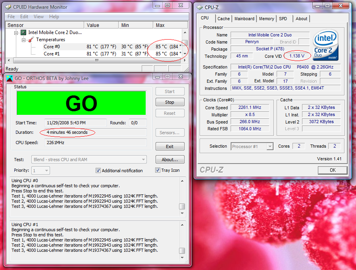The height and width of the screenshot is (270, 356).
Task: Click the Level 2 cache value 3072 KBytes
Action: pos(321,122)
